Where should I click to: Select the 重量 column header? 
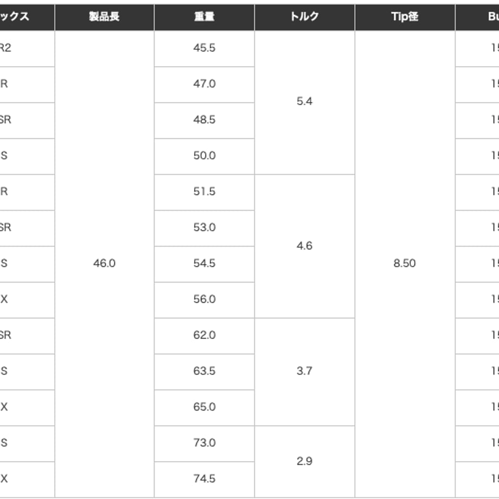[204, 17]
